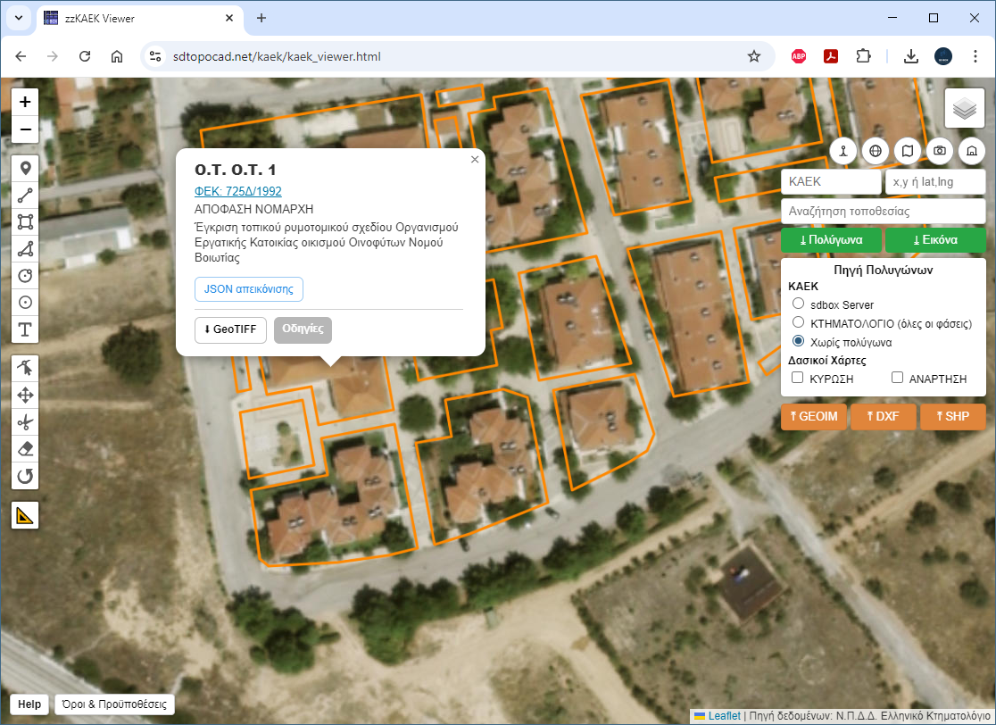The height and width of the screenshot is (725, 996).
Task: Enable the ΑΝΑΡΤΗΣΗ checkbox
Action: pyautogui.click(x=897, y=378)
